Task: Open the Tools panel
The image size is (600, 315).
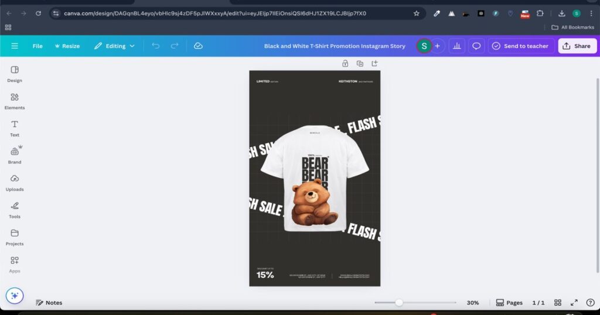Action: click(15, 210)
